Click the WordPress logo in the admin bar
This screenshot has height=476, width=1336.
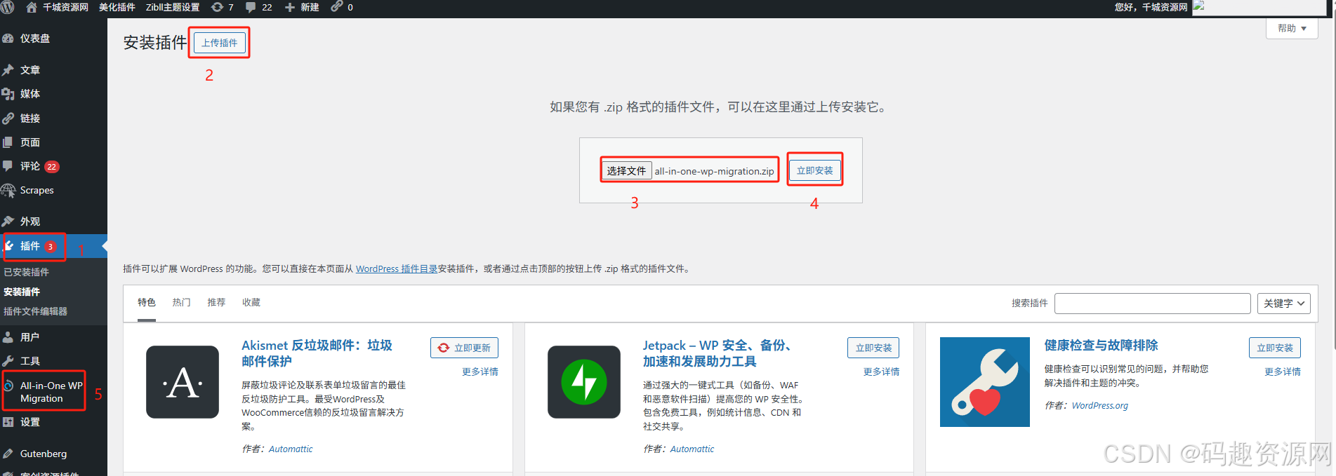(8, 7)
